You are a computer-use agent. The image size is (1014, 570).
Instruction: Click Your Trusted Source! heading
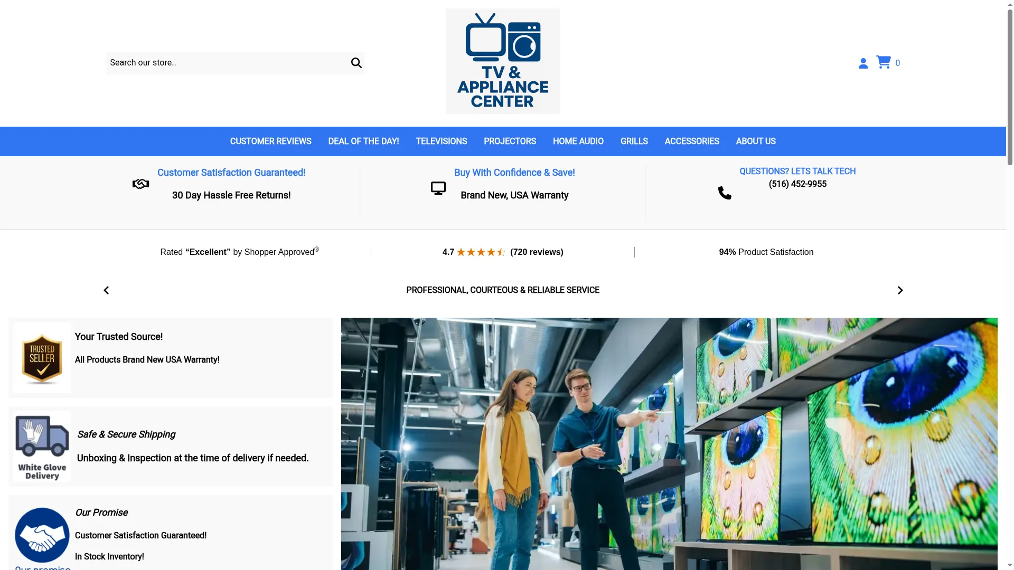tap(119, 337)
